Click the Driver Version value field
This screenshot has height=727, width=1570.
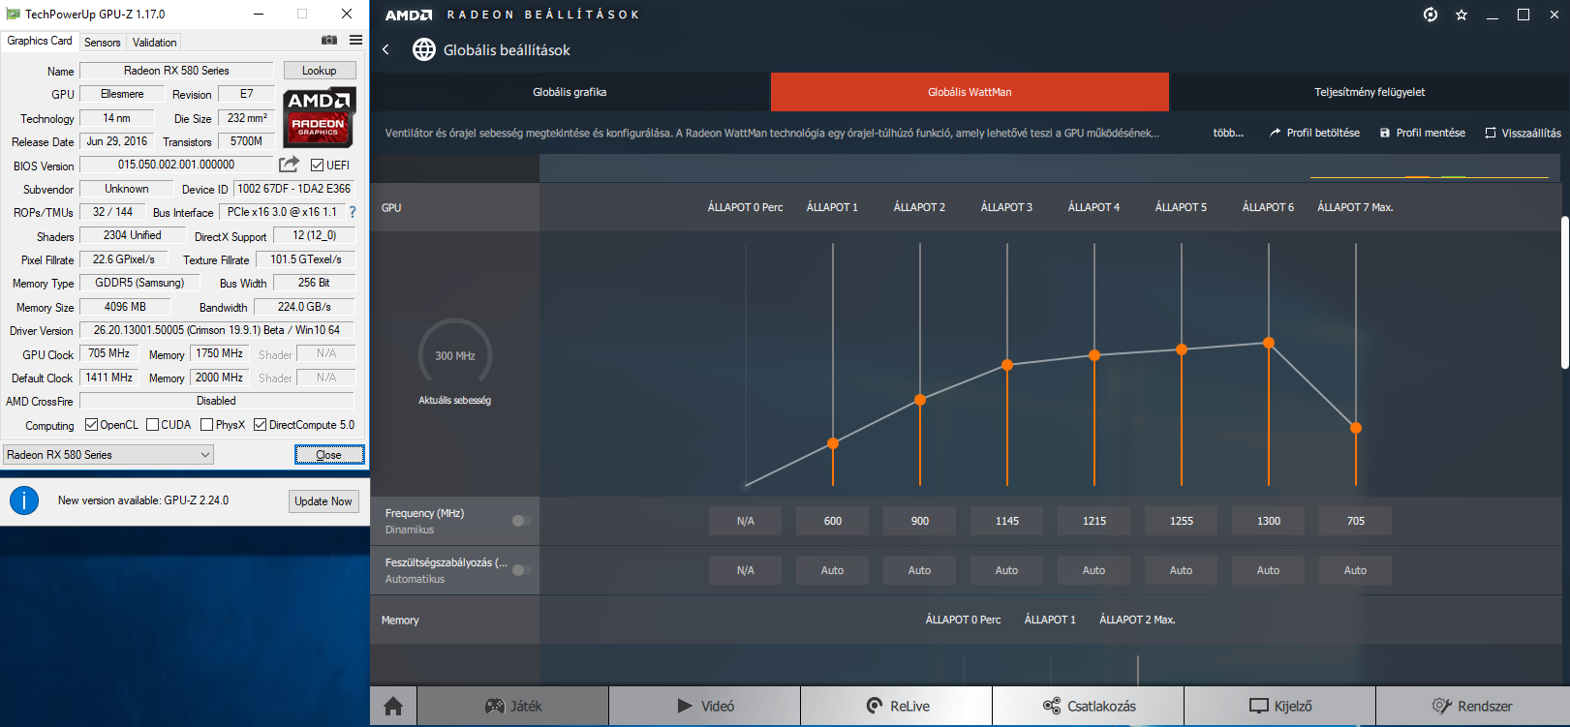click(x=217, y=330)
